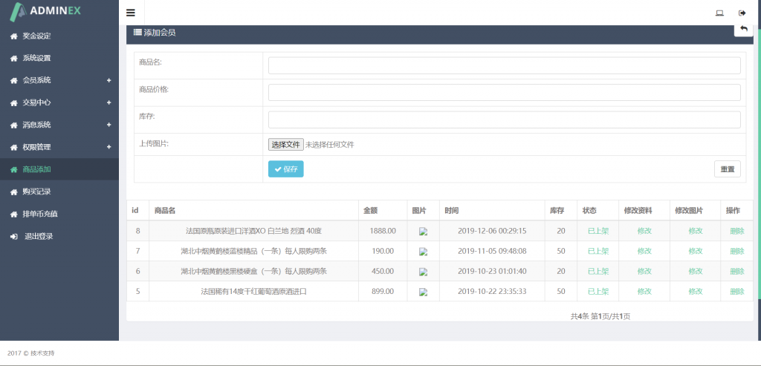Click the logout arrow icon top right
Viewport: 761px width, 366px height.
(742, 13)
